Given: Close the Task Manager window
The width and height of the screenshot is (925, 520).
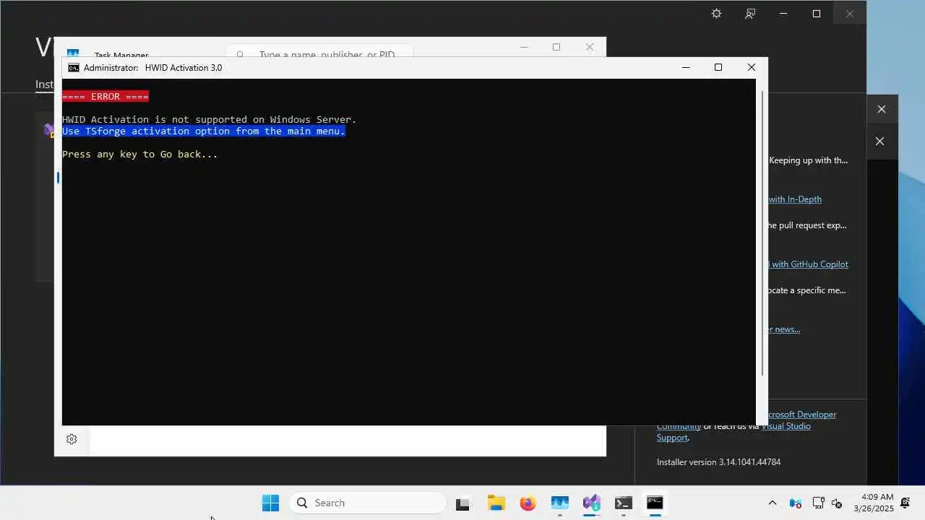Looking at the screenshot, I should point(590,47).
